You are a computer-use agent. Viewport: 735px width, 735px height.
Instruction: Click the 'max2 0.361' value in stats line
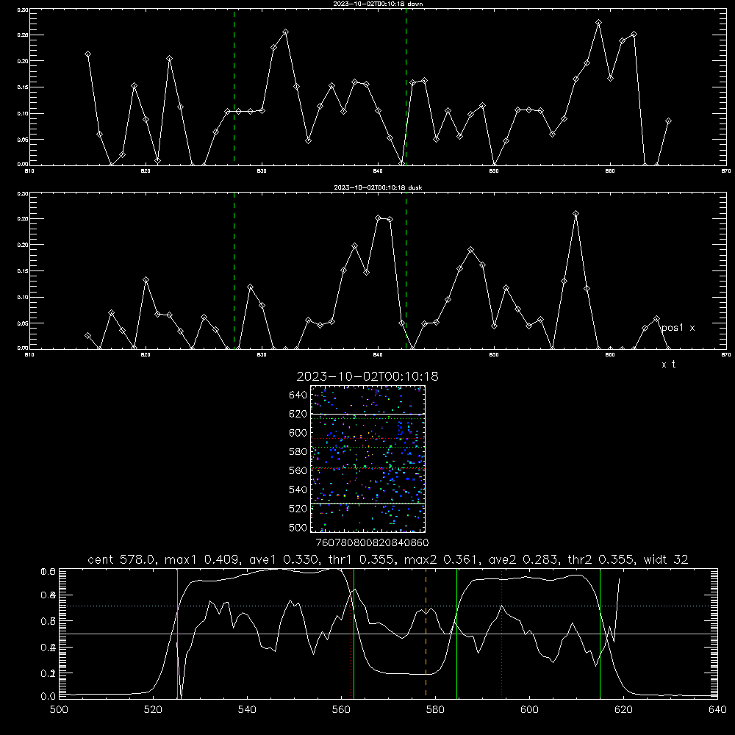[442, 559]
